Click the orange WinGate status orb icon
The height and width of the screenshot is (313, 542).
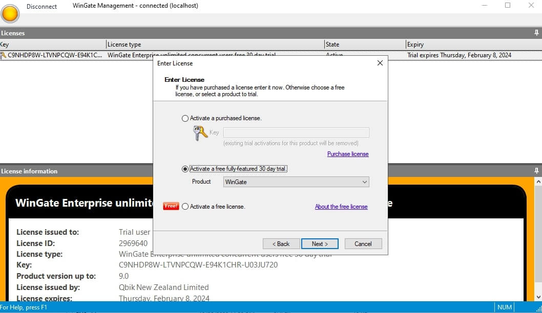pos(10,13)
